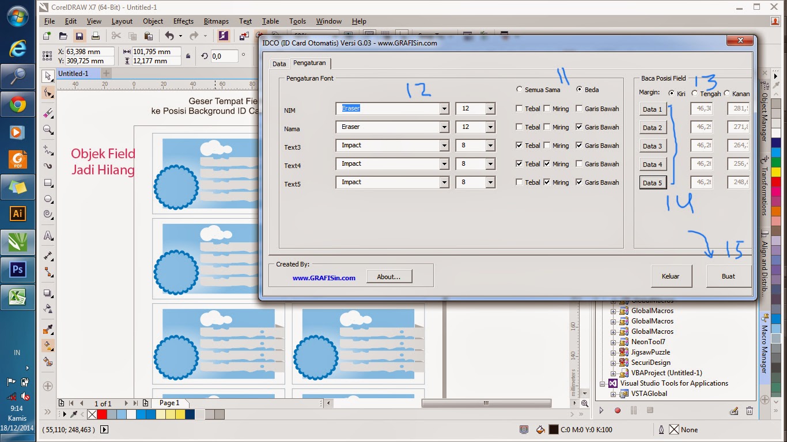Click the Buat button
787x442 pixels.
[728, 276]
